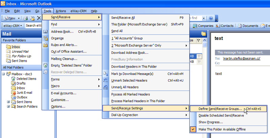Screen dimensions: 270x138
Task: Open the Help question mark icon
Action: pos(211,18)
